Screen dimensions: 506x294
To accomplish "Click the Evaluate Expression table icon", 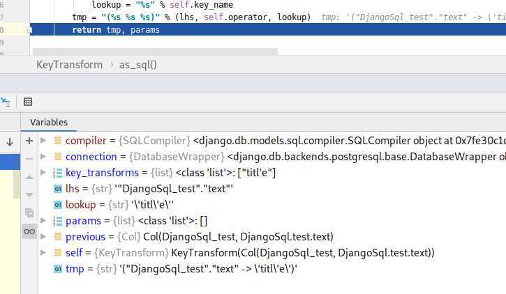I will coord(28,102).
